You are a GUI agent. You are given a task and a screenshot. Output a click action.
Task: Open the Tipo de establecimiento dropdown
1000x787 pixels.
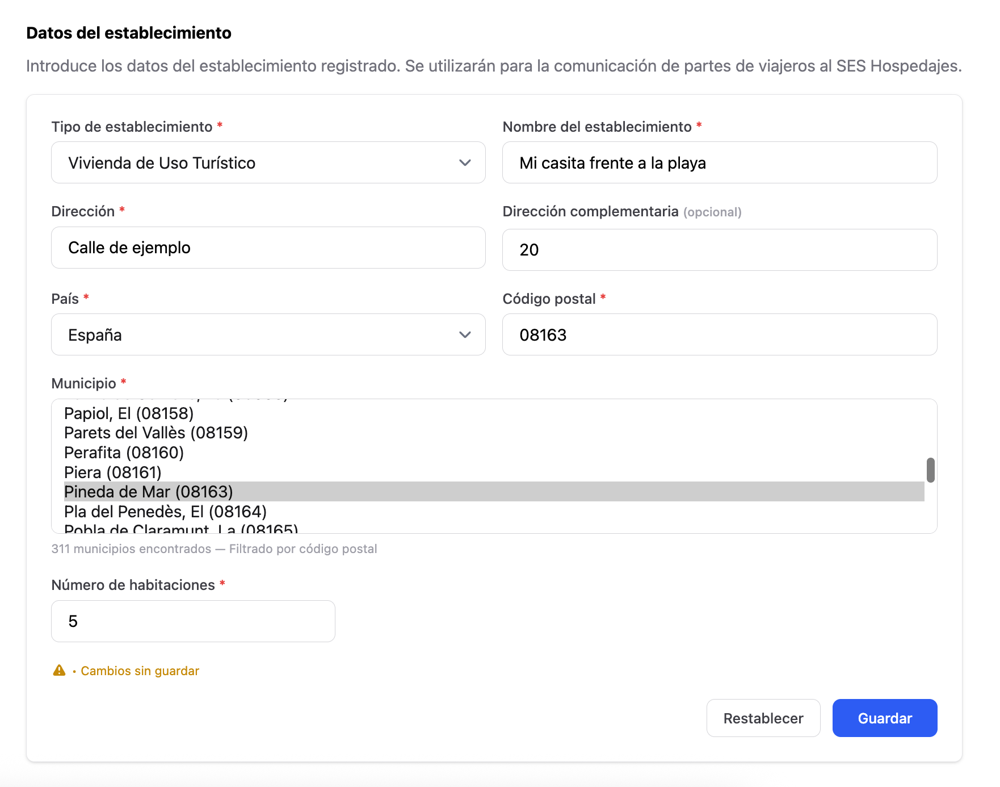(x=268, y=162)
